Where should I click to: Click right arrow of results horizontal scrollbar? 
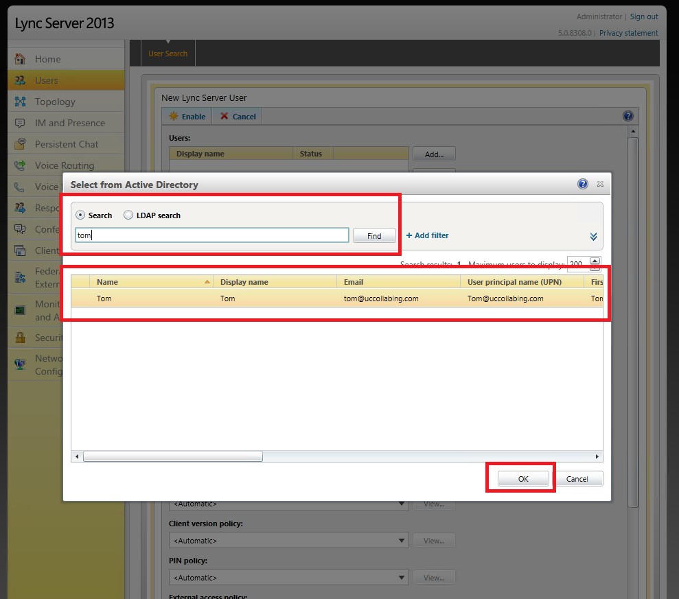pos(597,456)
